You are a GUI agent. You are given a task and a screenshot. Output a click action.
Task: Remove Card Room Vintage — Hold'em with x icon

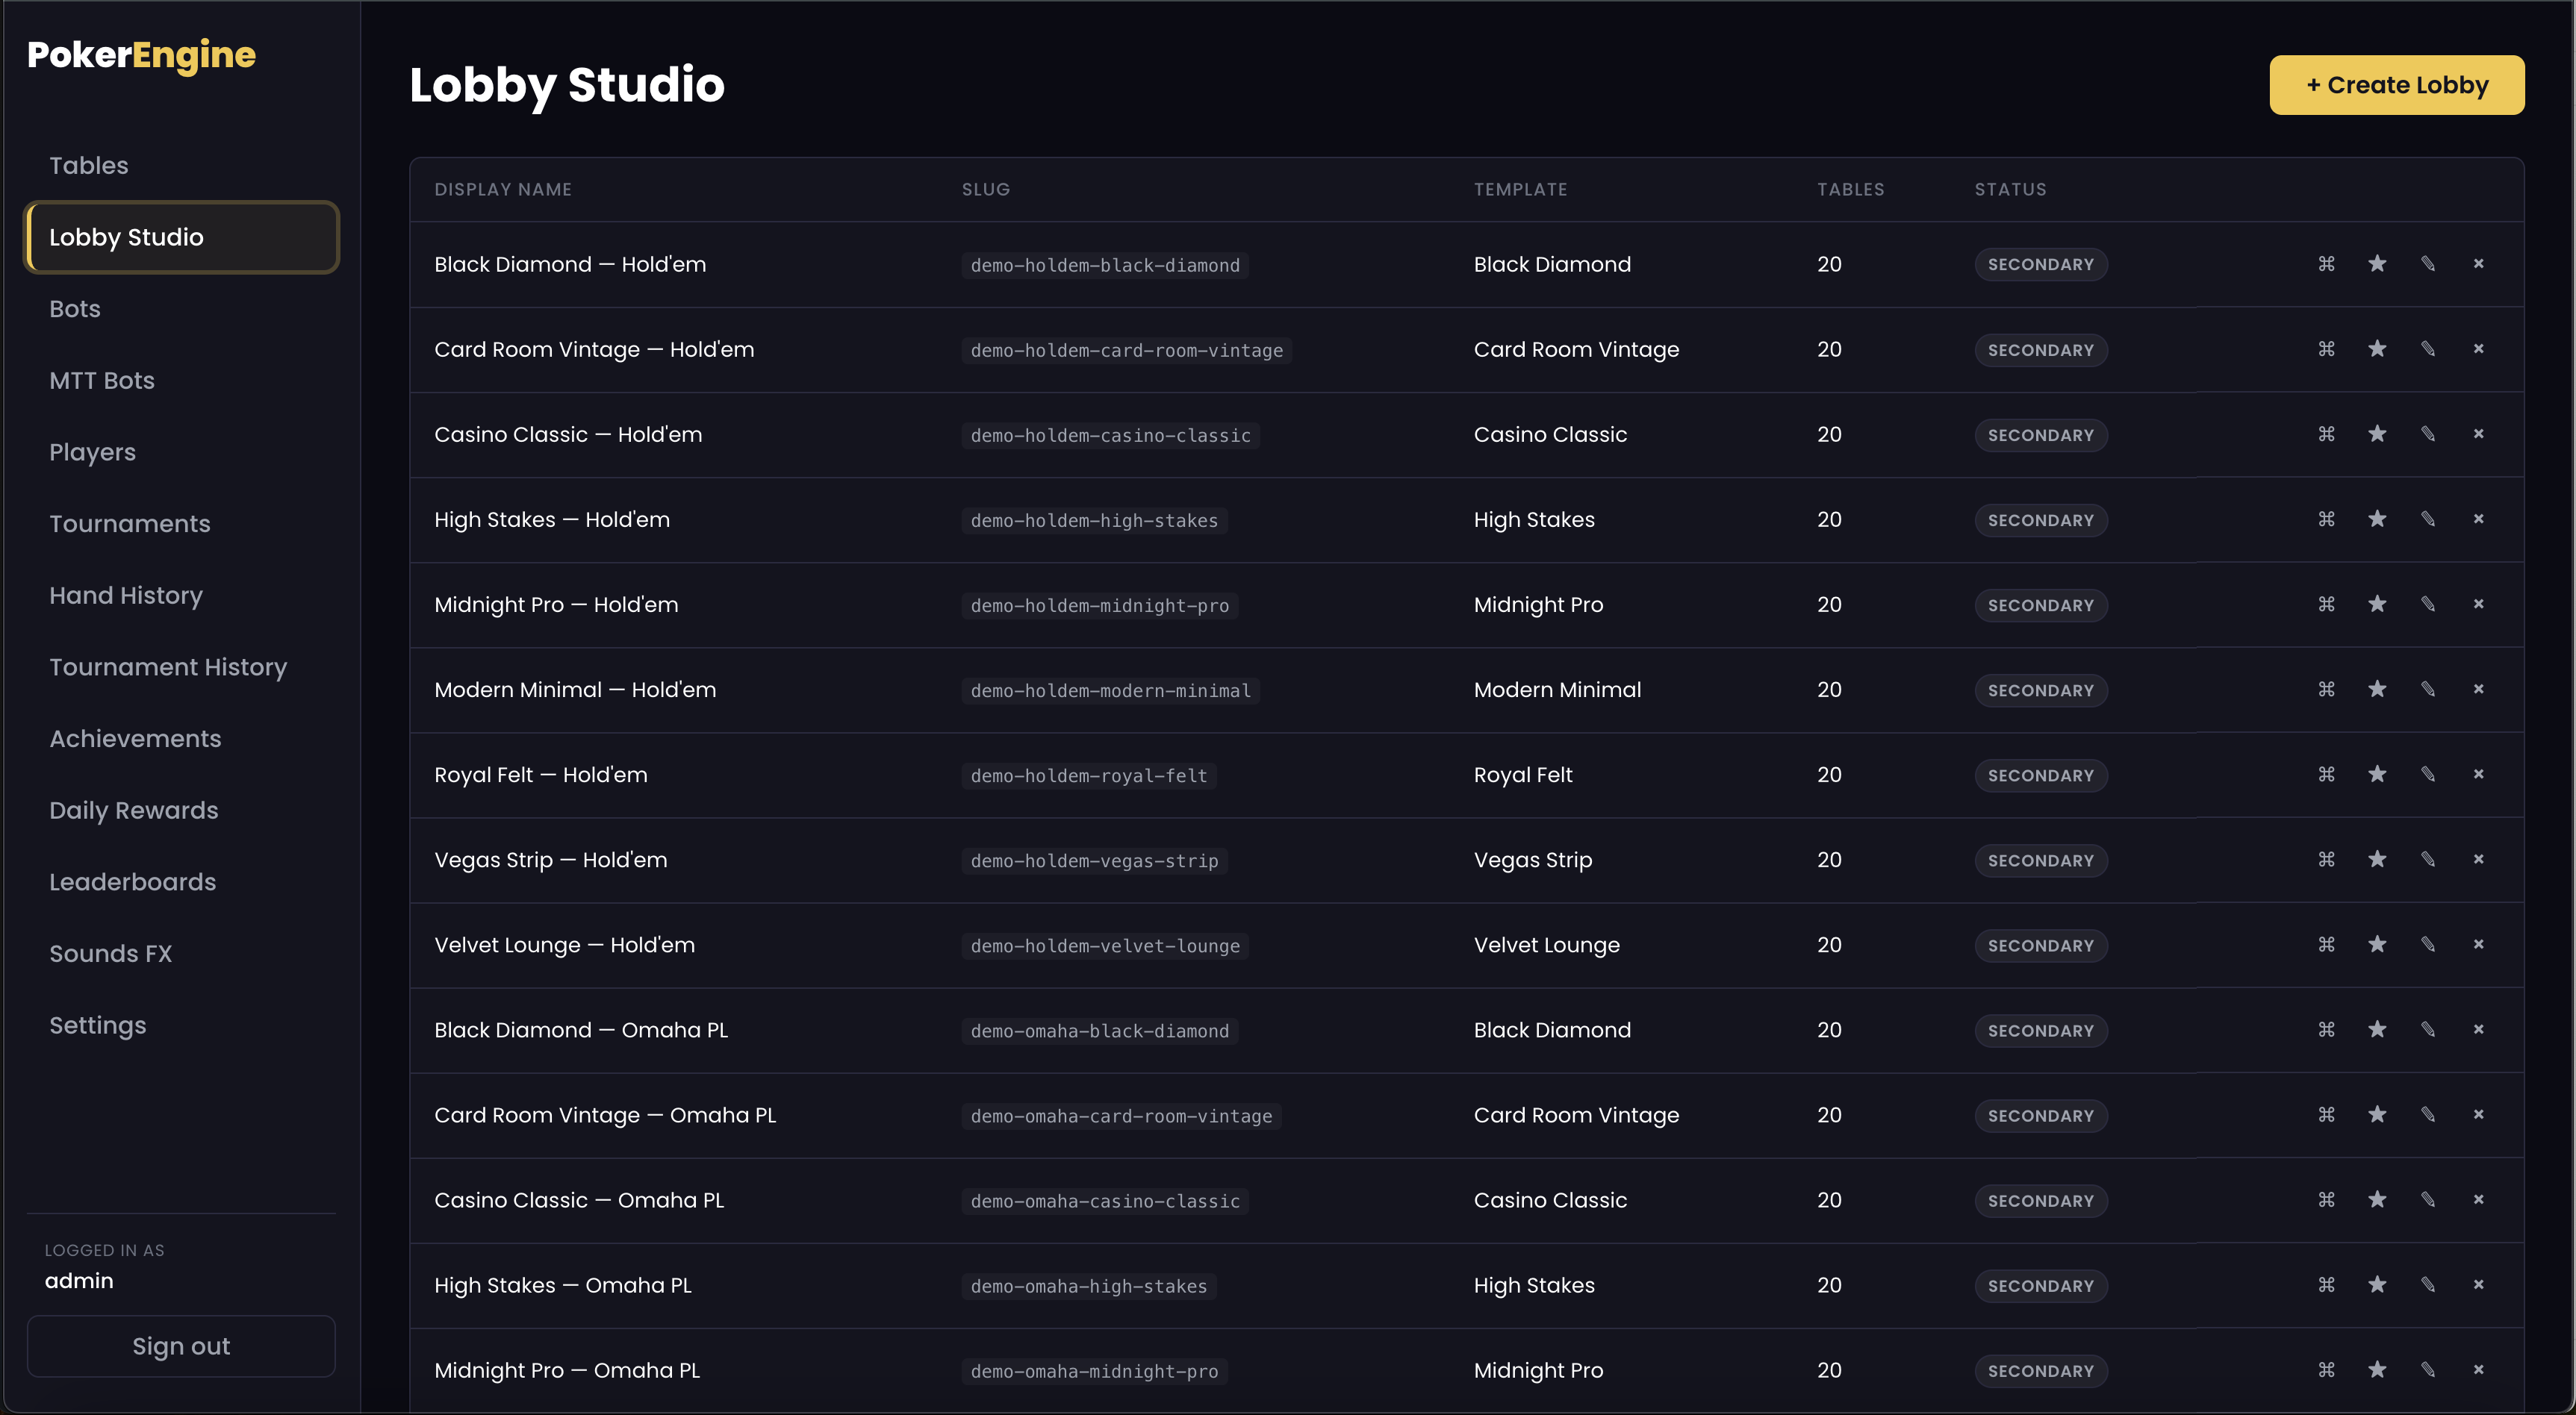[2478, 349]
